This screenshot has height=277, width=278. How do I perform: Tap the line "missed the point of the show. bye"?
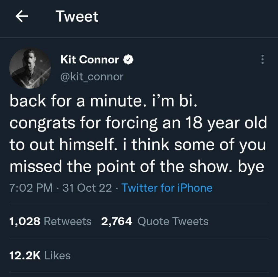pos(137,167)
